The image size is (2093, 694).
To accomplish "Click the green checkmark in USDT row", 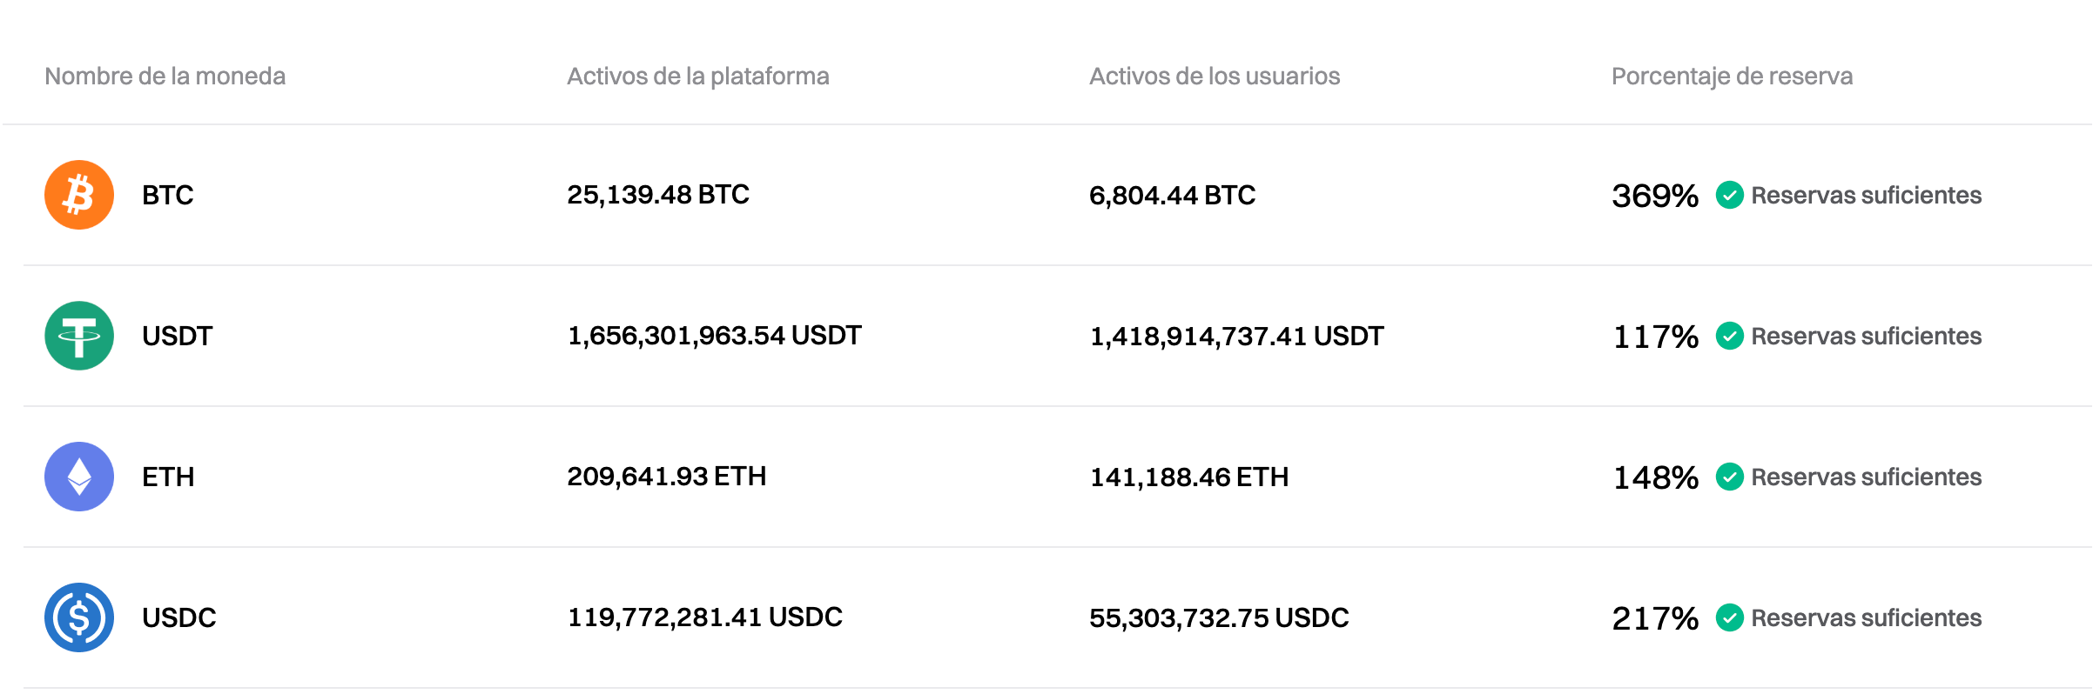I will tap(1729, 336).
